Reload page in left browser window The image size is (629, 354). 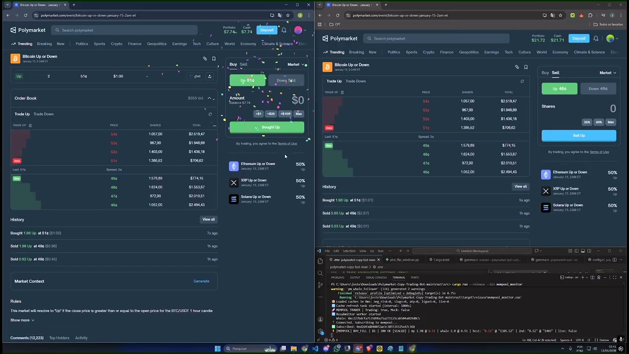click(26, 15)
